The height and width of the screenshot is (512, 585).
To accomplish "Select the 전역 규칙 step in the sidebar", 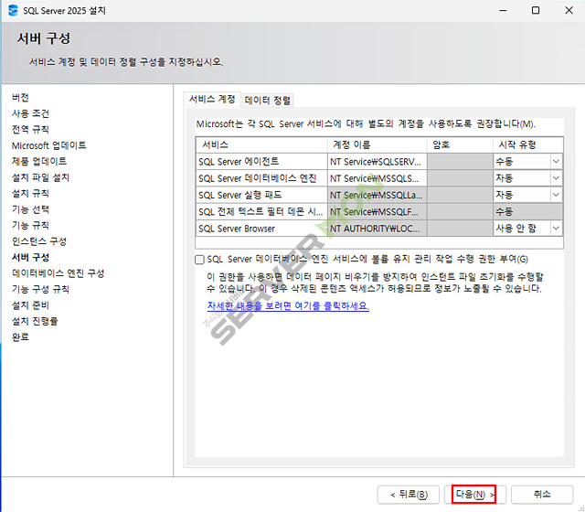I will click(30, 130).
